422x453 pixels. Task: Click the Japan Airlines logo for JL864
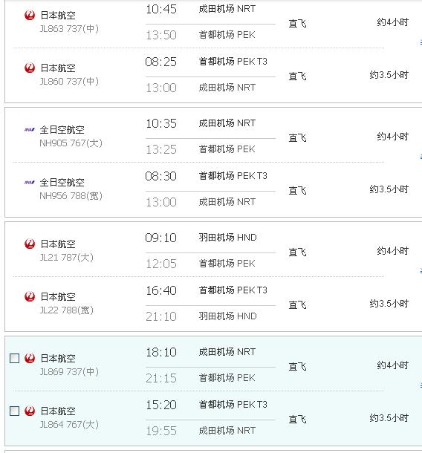(30, 411)
